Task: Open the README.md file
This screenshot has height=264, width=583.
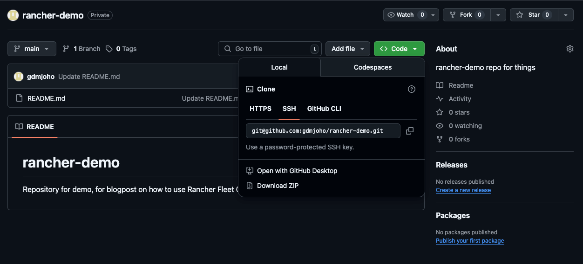Action: [x=46, y=98]
